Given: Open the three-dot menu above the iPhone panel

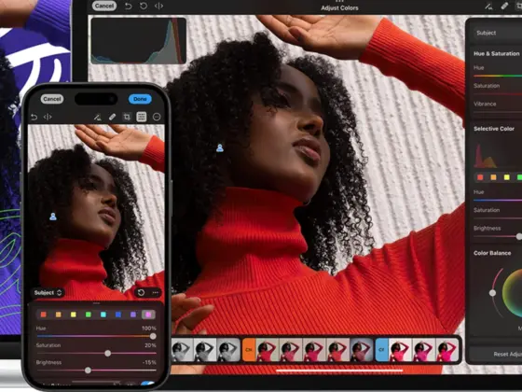Looking at the screenshot, I should click(x=155, y=293).
